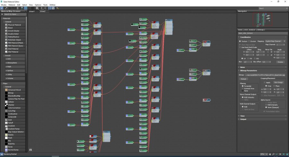289x157 pixels.
Task: Click the Reload bitmap button
Action: [x=243, y=79]
